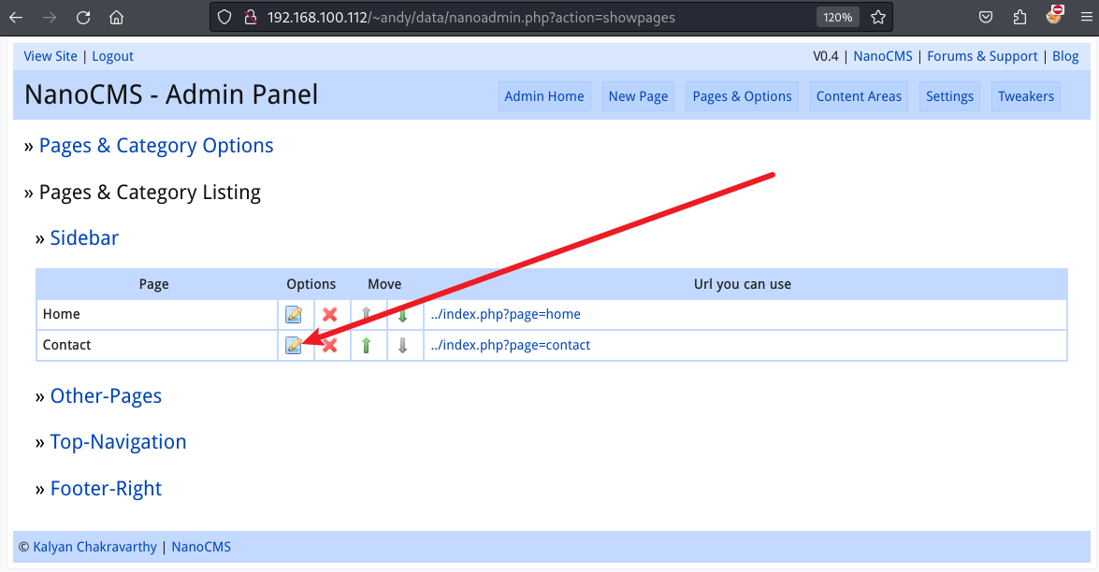
Task: Open the Tweakers menu item
Action: [x=1025, y=96]
